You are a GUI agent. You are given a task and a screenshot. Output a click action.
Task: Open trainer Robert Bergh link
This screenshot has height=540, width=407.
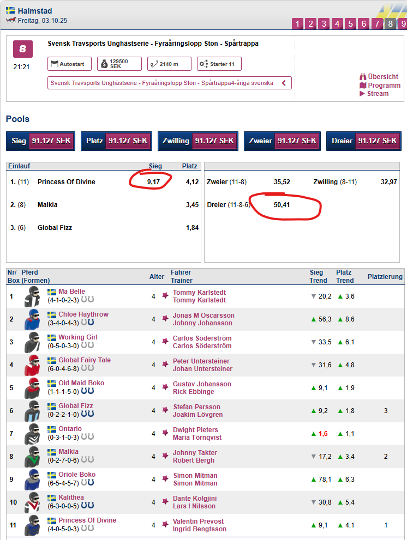pos(194,460)
